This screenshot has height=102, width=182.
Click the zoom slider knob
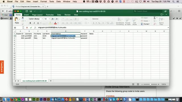[150, 84]
